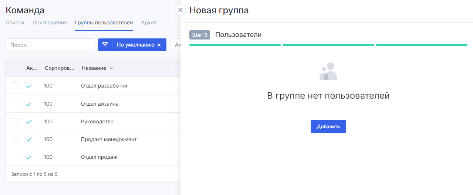The image size is (473, 195).
Task: Remove the По умолчанию filter with x
Action: click(159, 45)
